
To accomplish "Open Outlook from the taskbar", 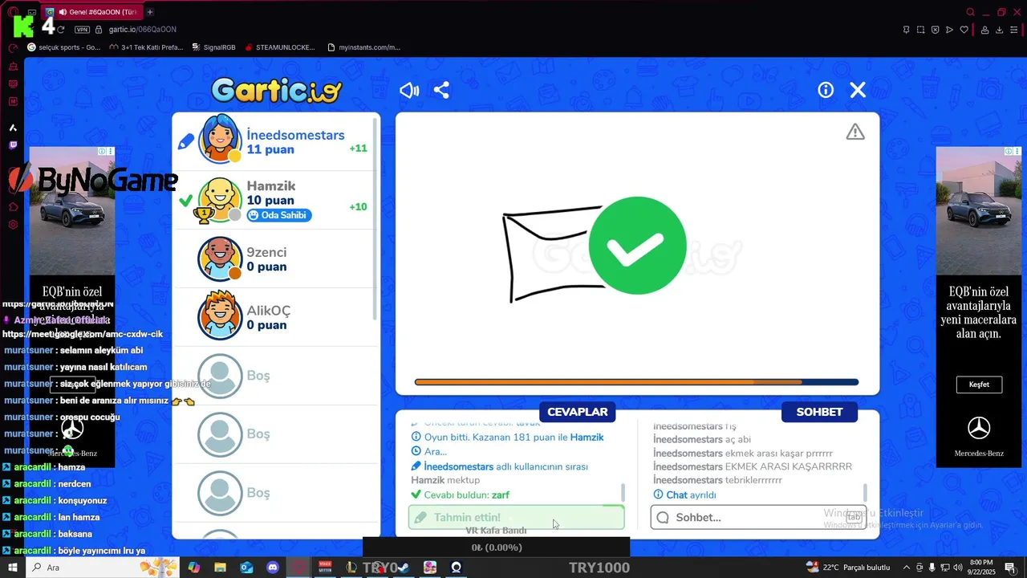I will tap(246, 568).
